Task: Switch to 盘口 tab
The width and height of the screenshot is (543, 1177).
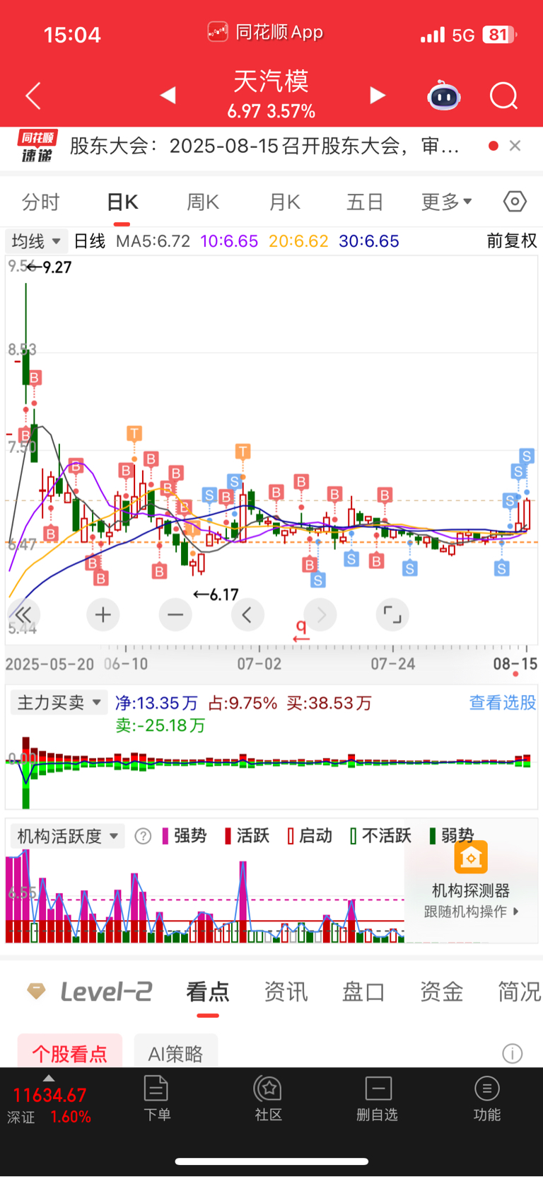Action: click(363, 992)
